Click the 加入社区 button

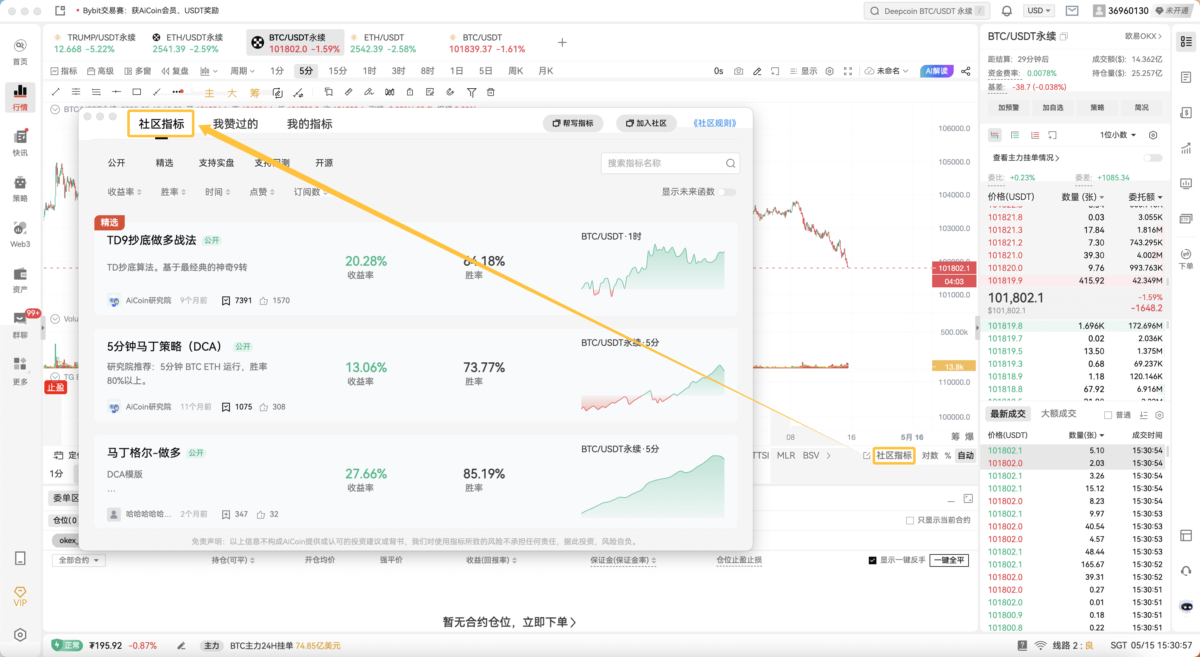[646, 123]
